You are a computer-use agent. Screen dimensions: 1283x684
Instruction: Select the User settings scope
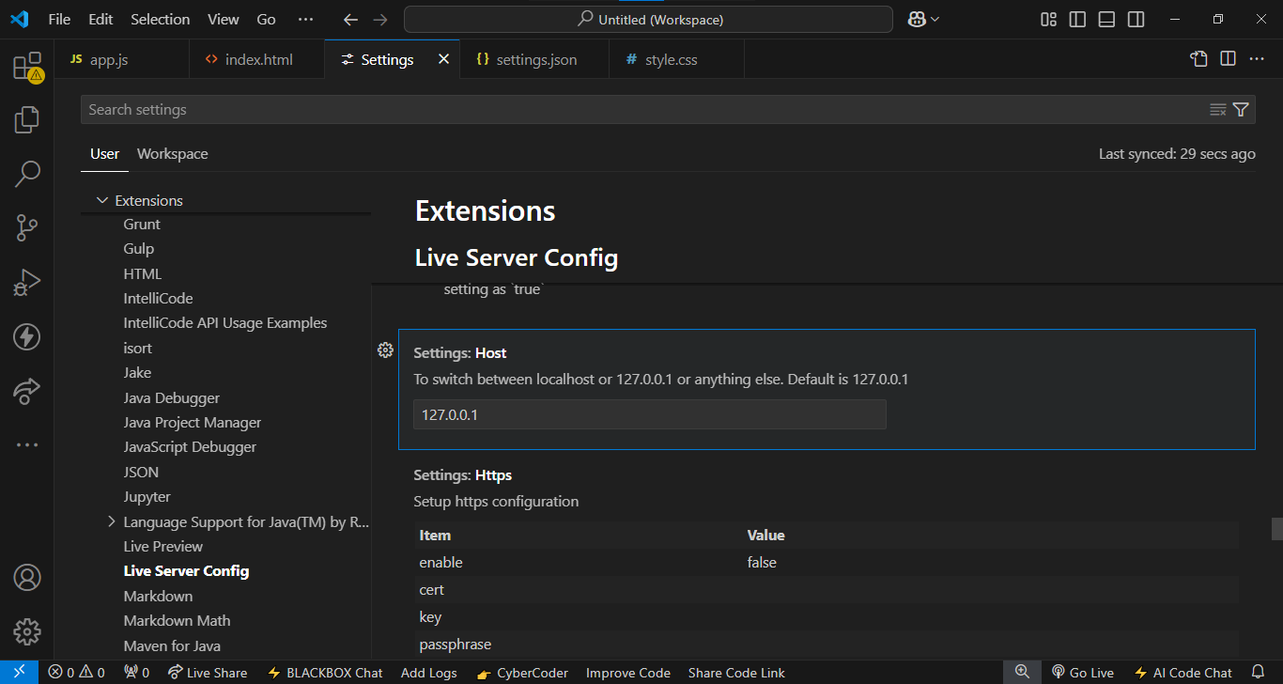click(x=104, y=154)
